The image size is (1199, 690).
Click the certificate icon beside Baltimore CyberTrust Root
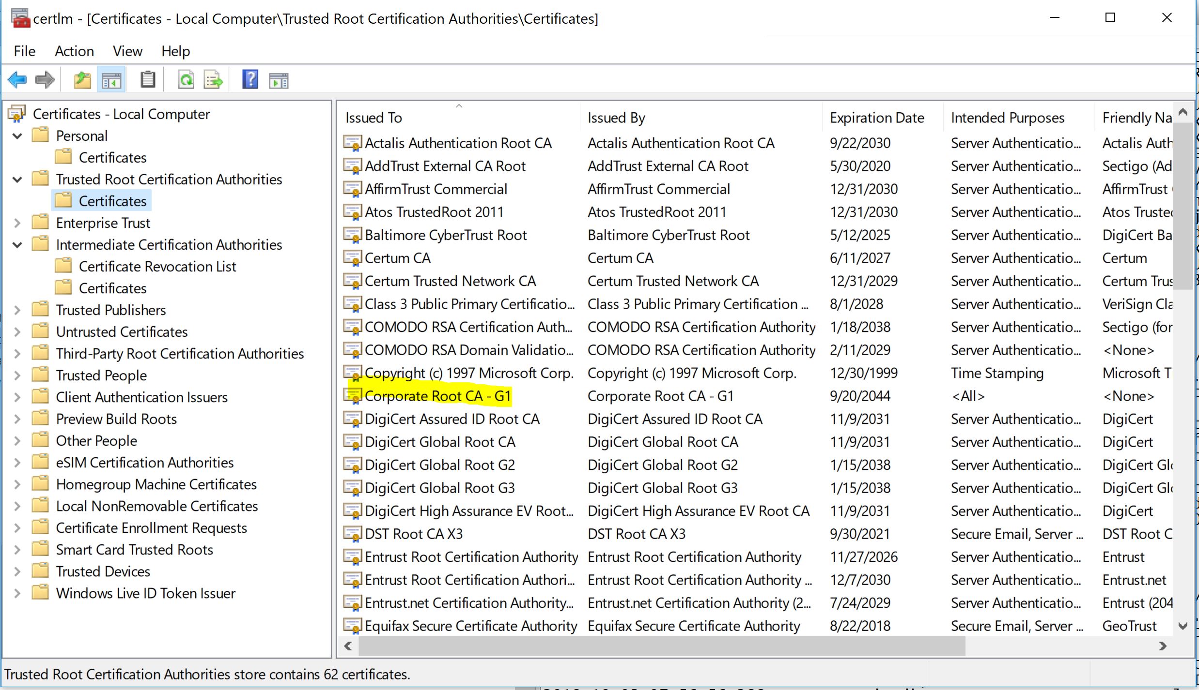352,235
